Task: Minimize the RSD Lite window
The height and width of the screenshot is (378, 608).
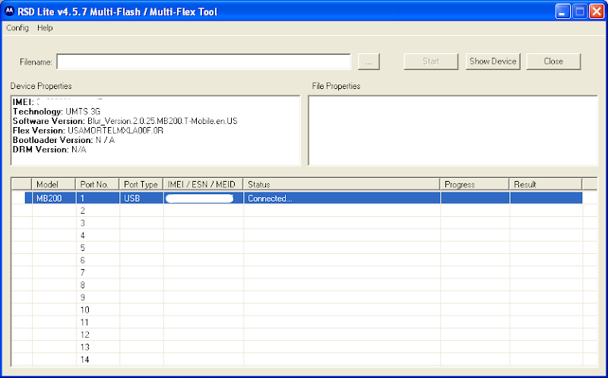Action: pos(562,11)
